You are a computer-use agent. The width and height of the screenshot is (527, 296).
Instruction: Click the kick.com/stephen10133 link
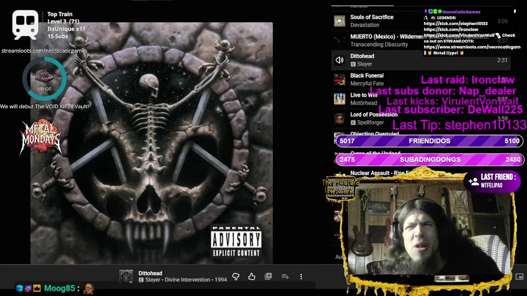[456, 24]
